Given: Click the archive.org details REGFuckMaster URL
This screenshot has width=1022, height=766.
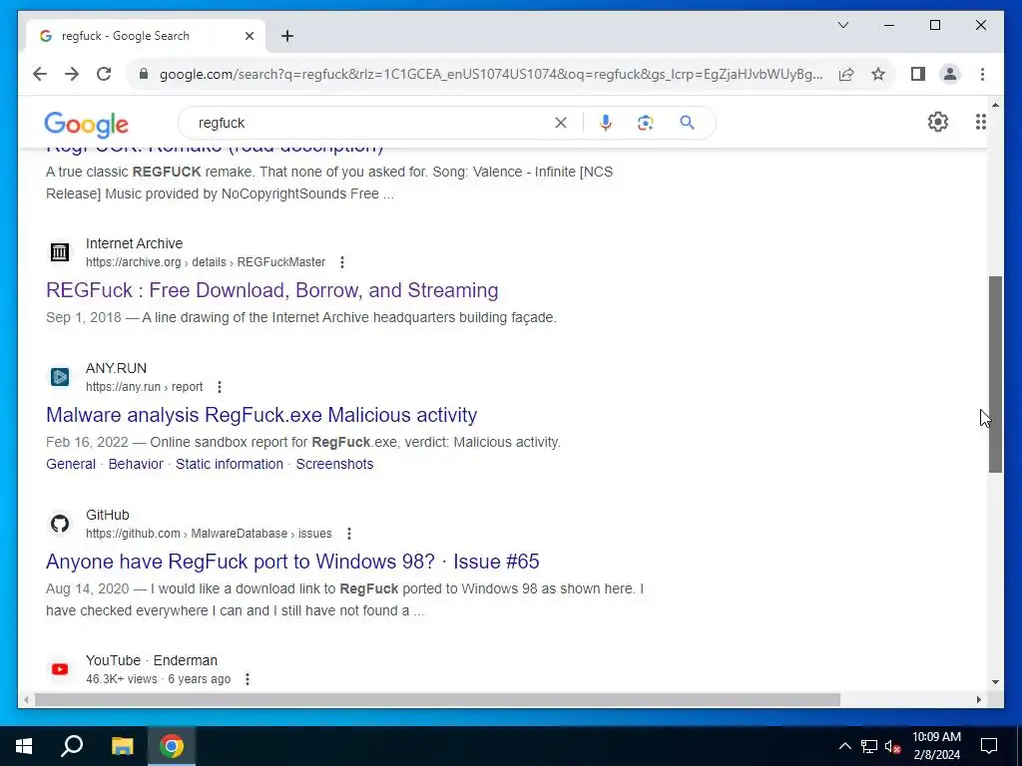Looking at the screenshot, I should [206, 262].
